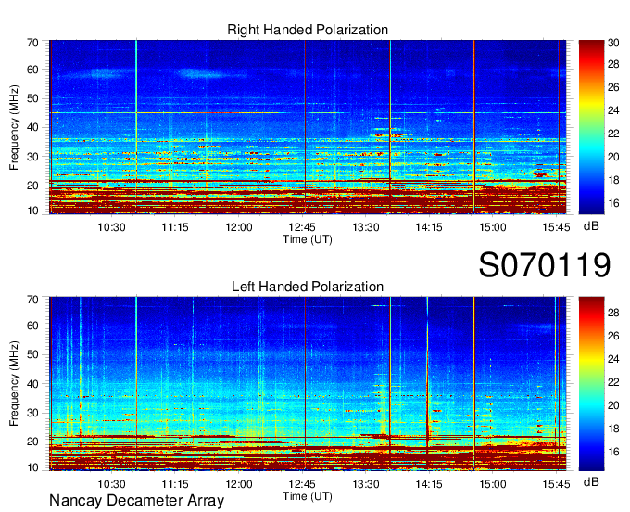This screenshot has width=630, height=512.
Task: Click the left handed polarization spectrogram
Action: click(x=308, y=384)
